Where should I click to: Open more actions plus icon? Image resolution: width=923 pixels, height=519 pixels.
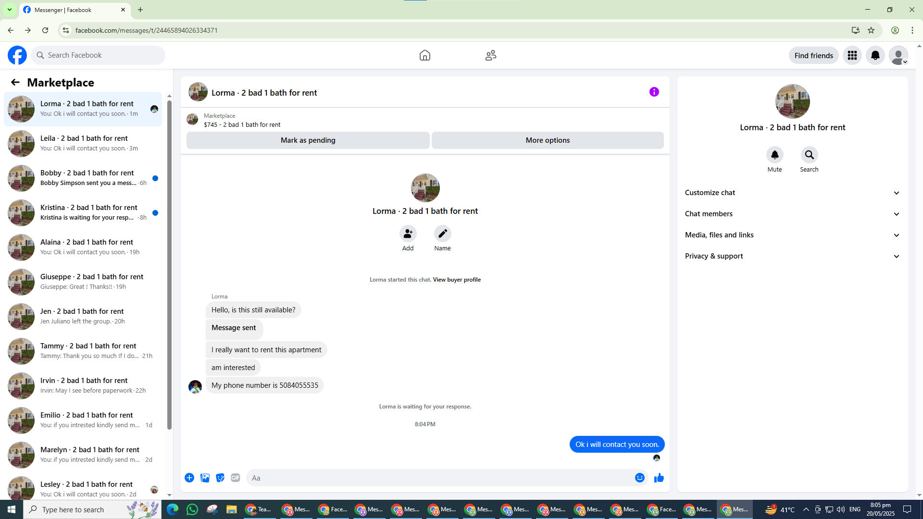(x=189, y=478)
